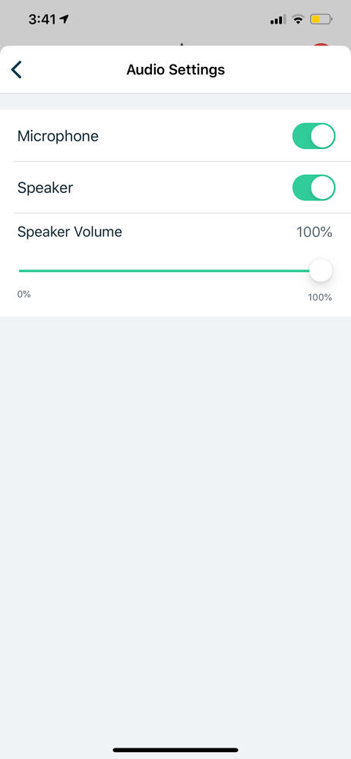
Task: Select the Microphone row label
Action: click(x=58, y=137)
